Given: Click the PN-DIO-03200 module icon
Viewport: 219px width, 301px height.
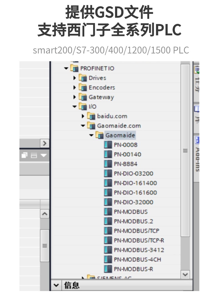Looking at the screenshot, I should click(x=108, y=174).
